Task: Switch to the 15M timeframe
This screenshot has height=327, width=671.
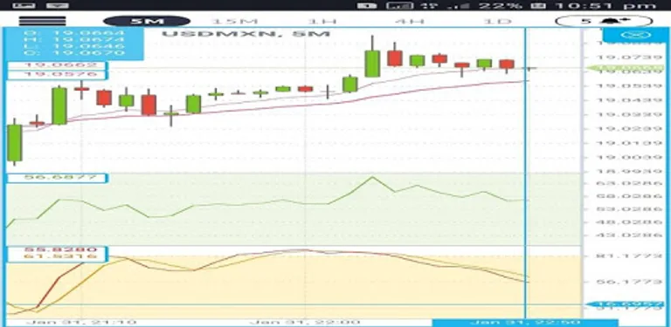Action: (x=235, y=21)
